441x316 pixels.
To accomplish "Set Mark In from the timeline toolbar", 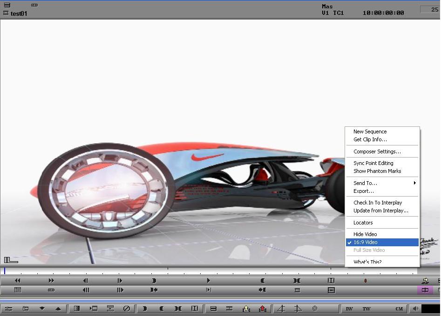I will click(145, 309).
